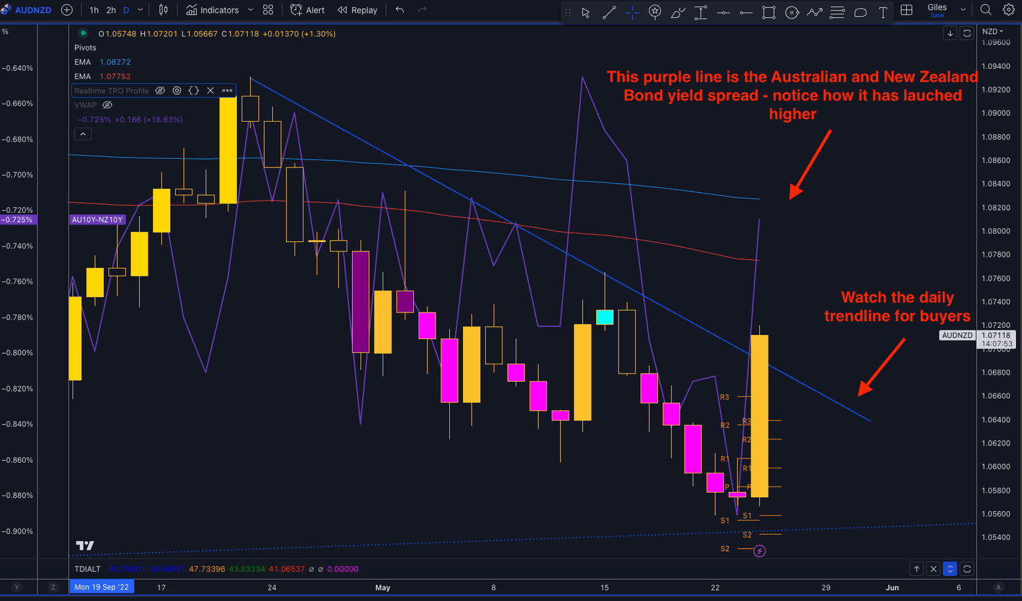Open the Realtime TPO Profile settings gear
This screenshot has height=601, width=1022.
(x=176, y=90)
